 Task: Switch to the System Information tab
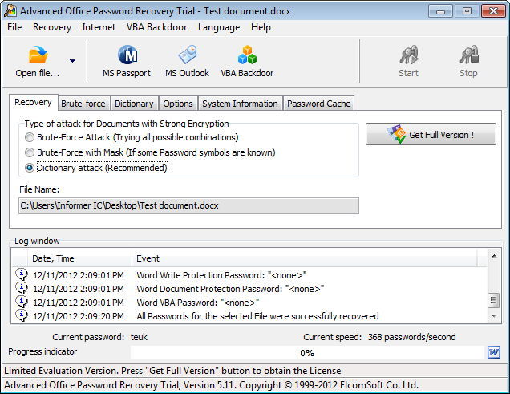tap(240, 104)
